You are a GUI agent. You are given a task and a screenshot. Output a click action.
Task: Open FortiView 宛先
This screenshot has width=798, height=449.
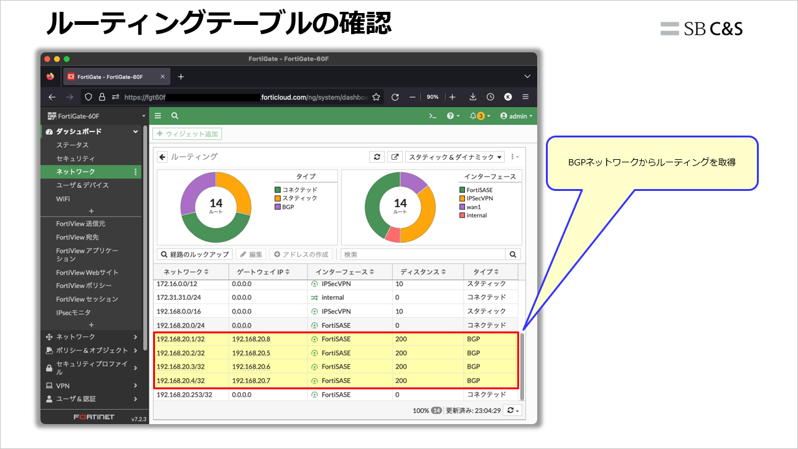point(77,237)
